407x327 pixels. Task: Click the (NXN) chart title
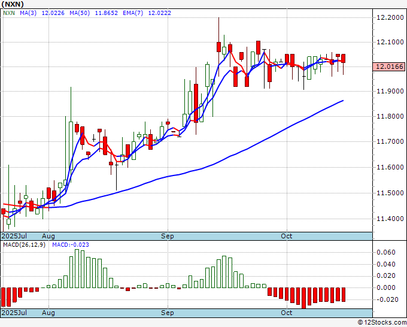click(x=13, y=4)
